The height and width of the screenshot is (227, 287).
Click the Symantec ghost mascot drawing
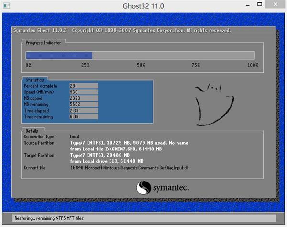click(x=214, y=104)
